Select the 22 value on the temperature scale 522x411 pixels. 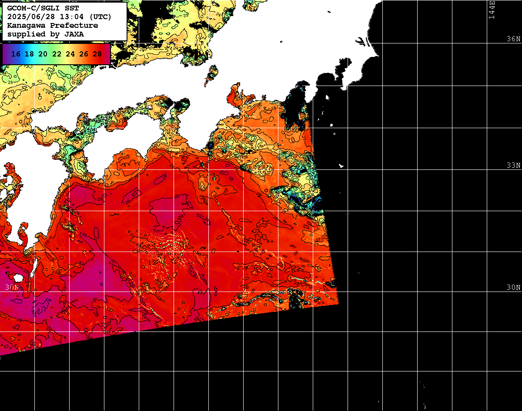pyautogui.click(x=57, y=54)
